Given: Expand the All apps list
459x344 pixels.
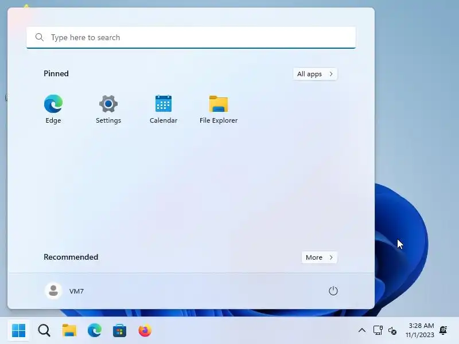Looking at the screenshot, I should point(315,74).
